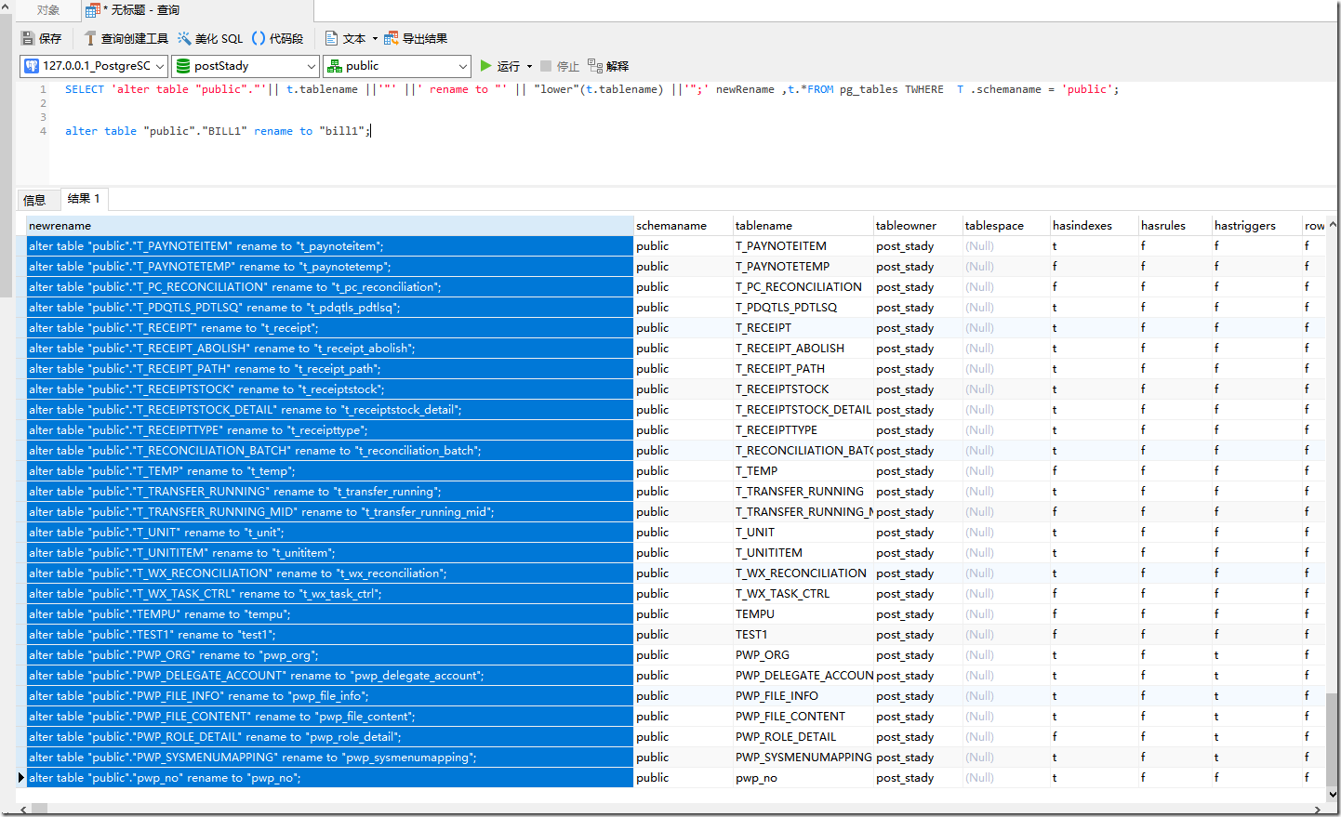Select the T_PAYNOTEITEM rename row
Screen dimensions: 1341x817
point(329,246)
